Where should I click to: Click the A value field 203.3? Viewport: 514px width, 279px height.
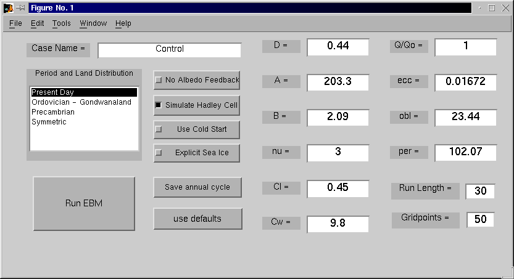pos(338,83)
